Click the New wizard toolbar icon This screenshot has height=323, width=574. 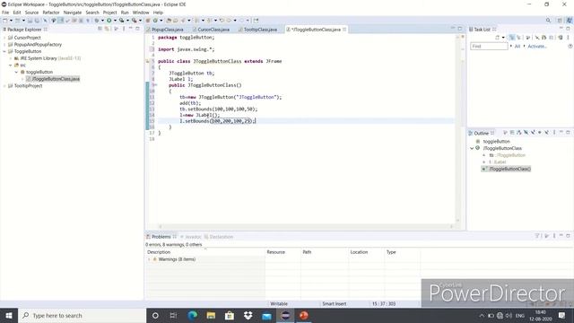(5, 21)
